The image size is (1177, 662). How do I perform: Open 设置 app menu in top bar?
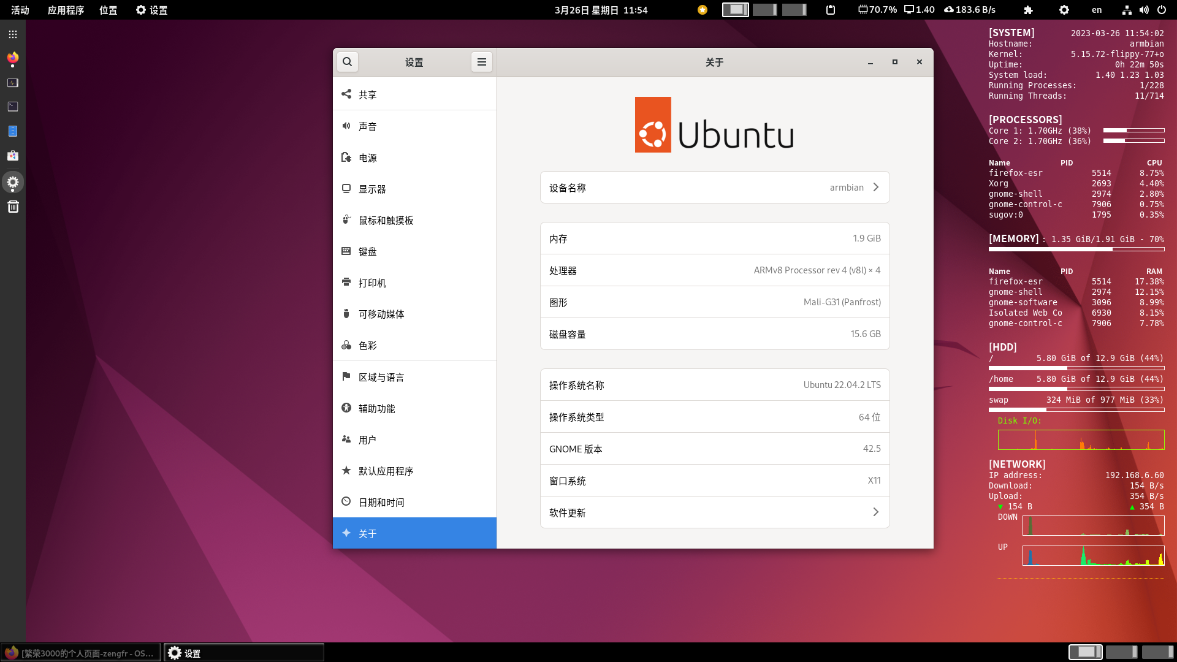click(x=151, y=10)
